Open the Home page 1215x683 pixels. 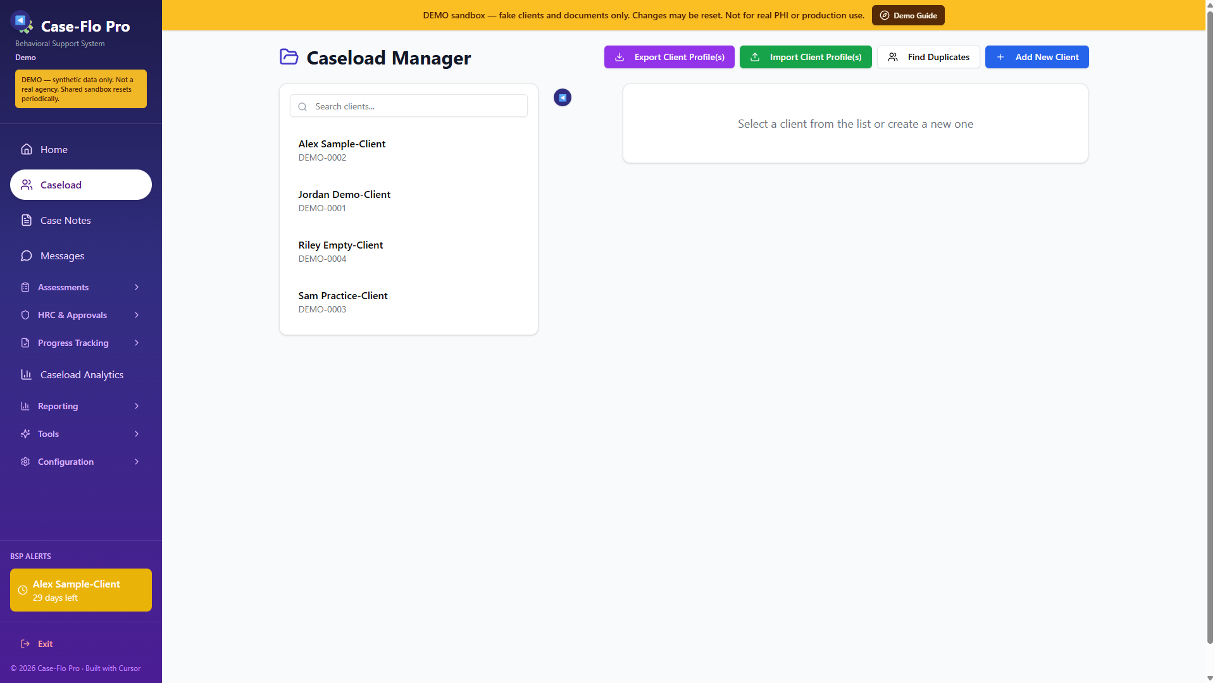[x=81, y=149]
